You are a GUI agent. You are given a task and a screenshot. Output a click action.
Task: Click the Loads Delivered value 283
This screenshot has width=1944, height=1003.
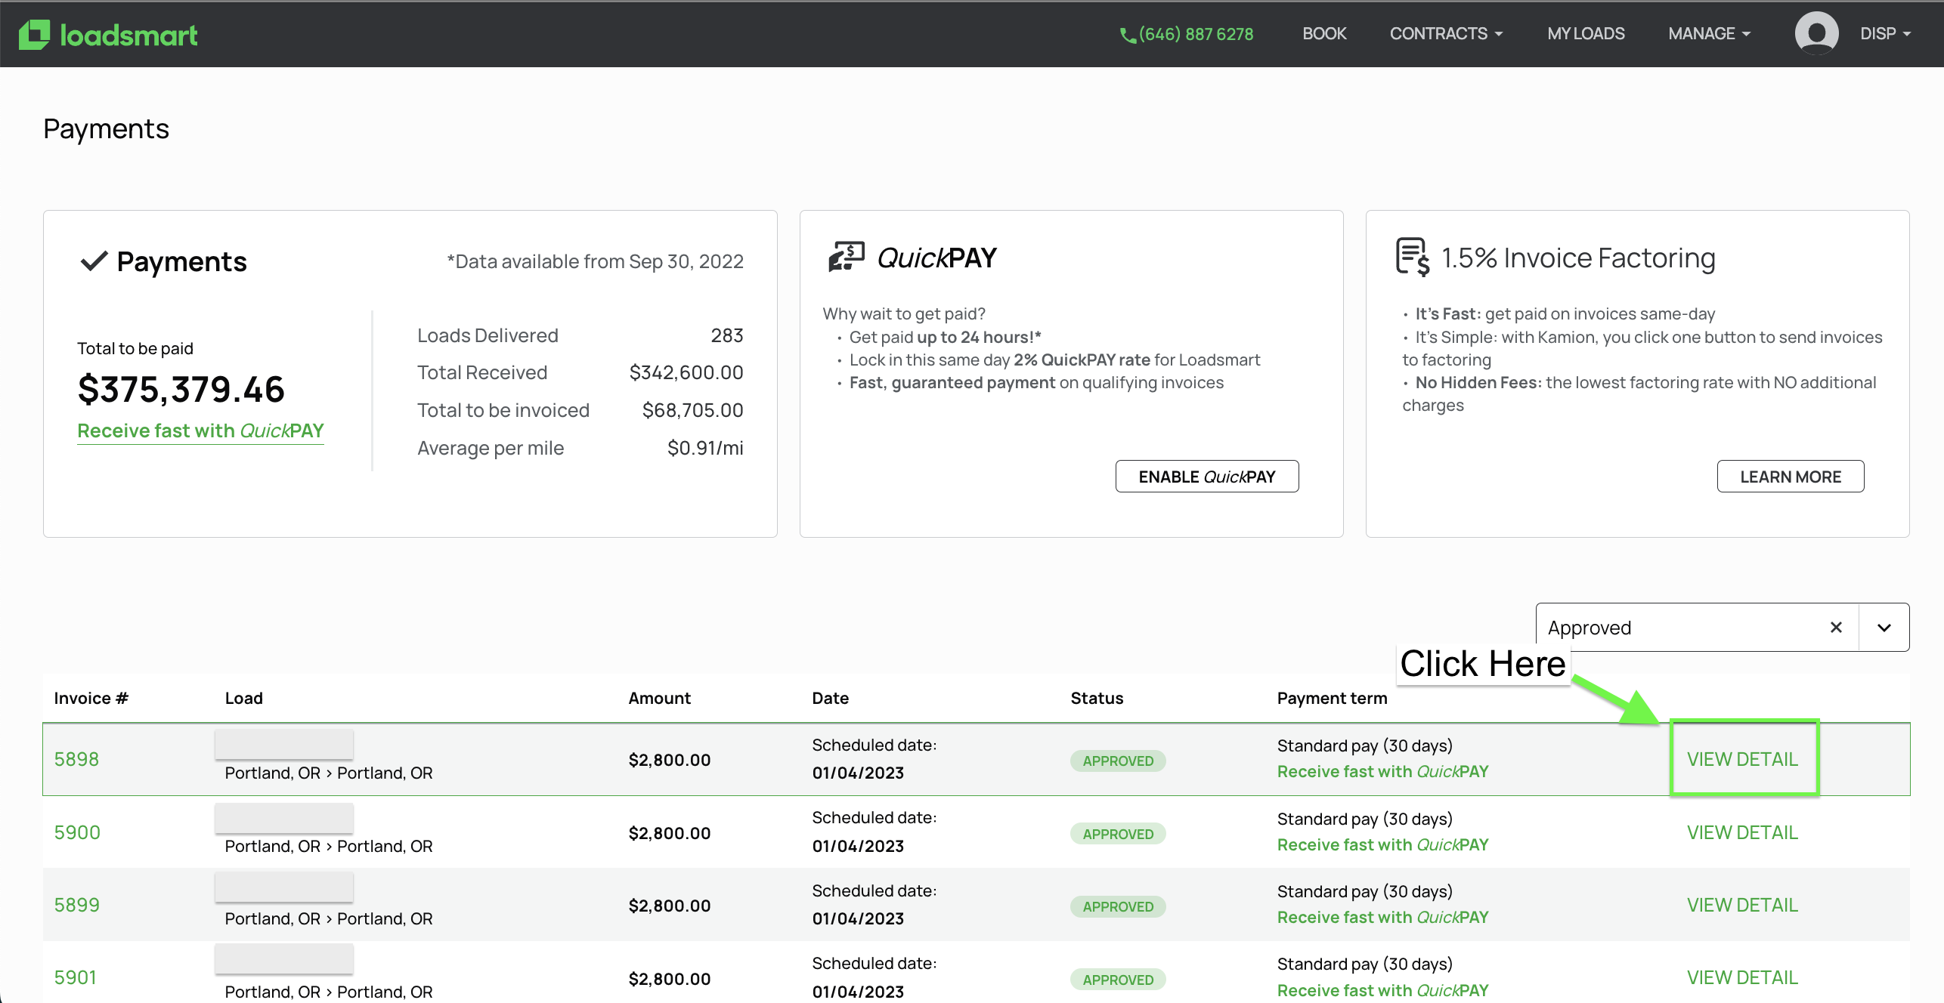click(x=727, y=335)
